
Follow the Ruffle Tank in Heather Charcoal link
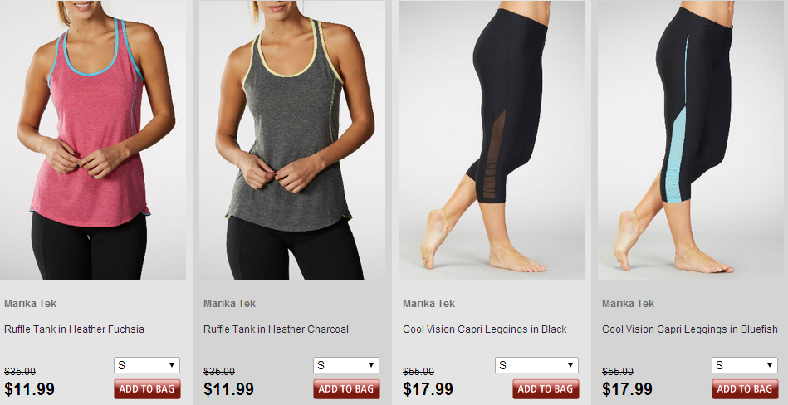(x=276, y=329)
